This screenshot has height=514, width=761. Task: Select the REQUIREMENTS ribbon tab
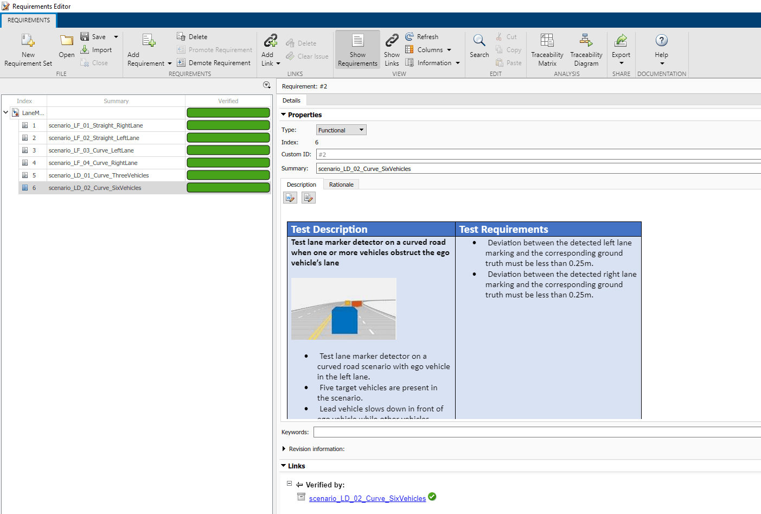click(x=29, y=20)
